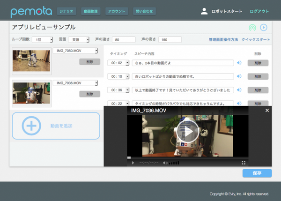Screen dimensions: 281x201
Task: Enter fullscreen in the video player
Action: click(x=244, y=163)
